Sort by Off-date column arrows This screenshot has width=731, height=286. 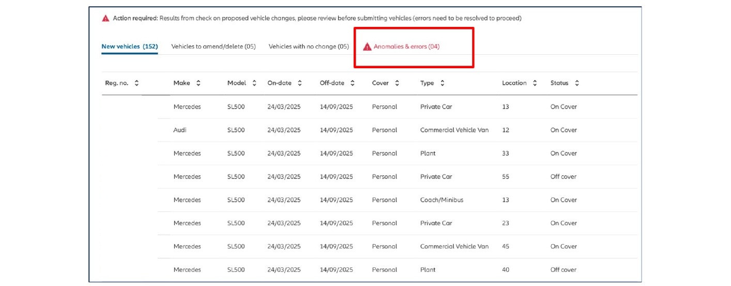pos(353,83)
